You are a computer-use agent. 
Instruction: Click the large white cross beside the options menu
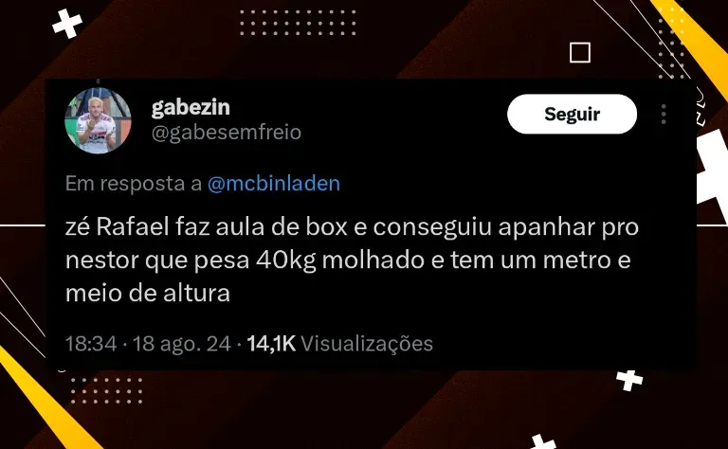pos(713,171)
